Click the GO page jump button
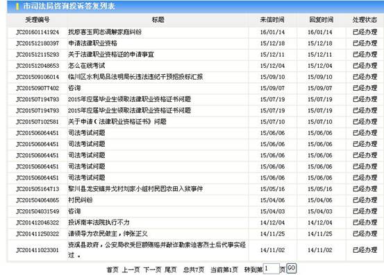Viewport: 384px width, 275px height. pos(291,268)
